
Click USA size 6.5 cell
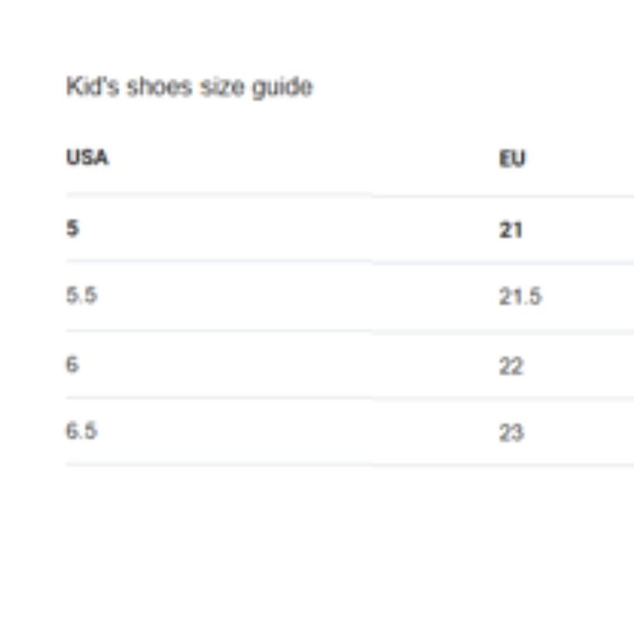click(82, 430)
